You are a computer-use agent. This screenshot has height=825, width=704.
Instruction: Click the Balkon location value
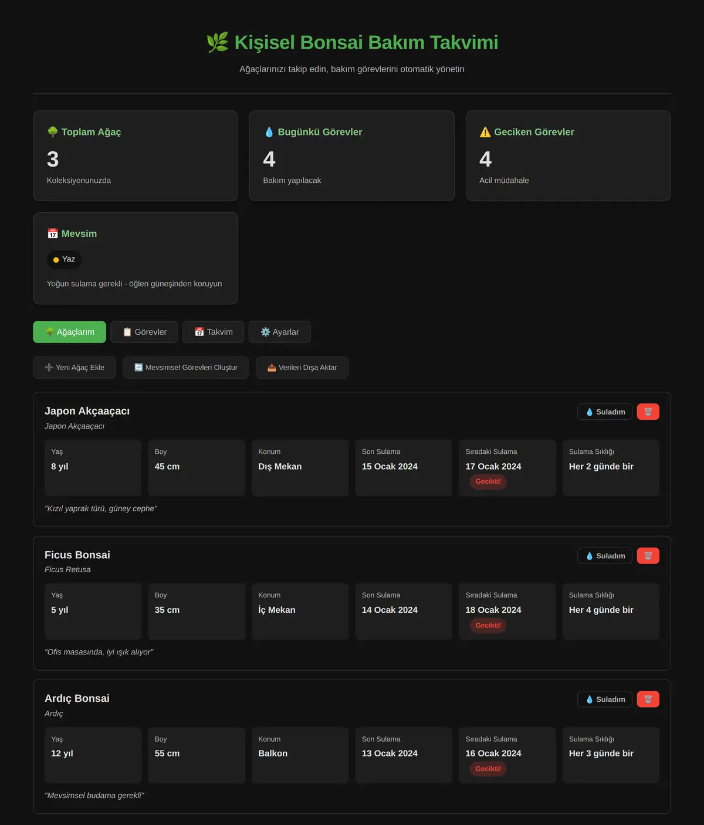[x=273, y=753]
